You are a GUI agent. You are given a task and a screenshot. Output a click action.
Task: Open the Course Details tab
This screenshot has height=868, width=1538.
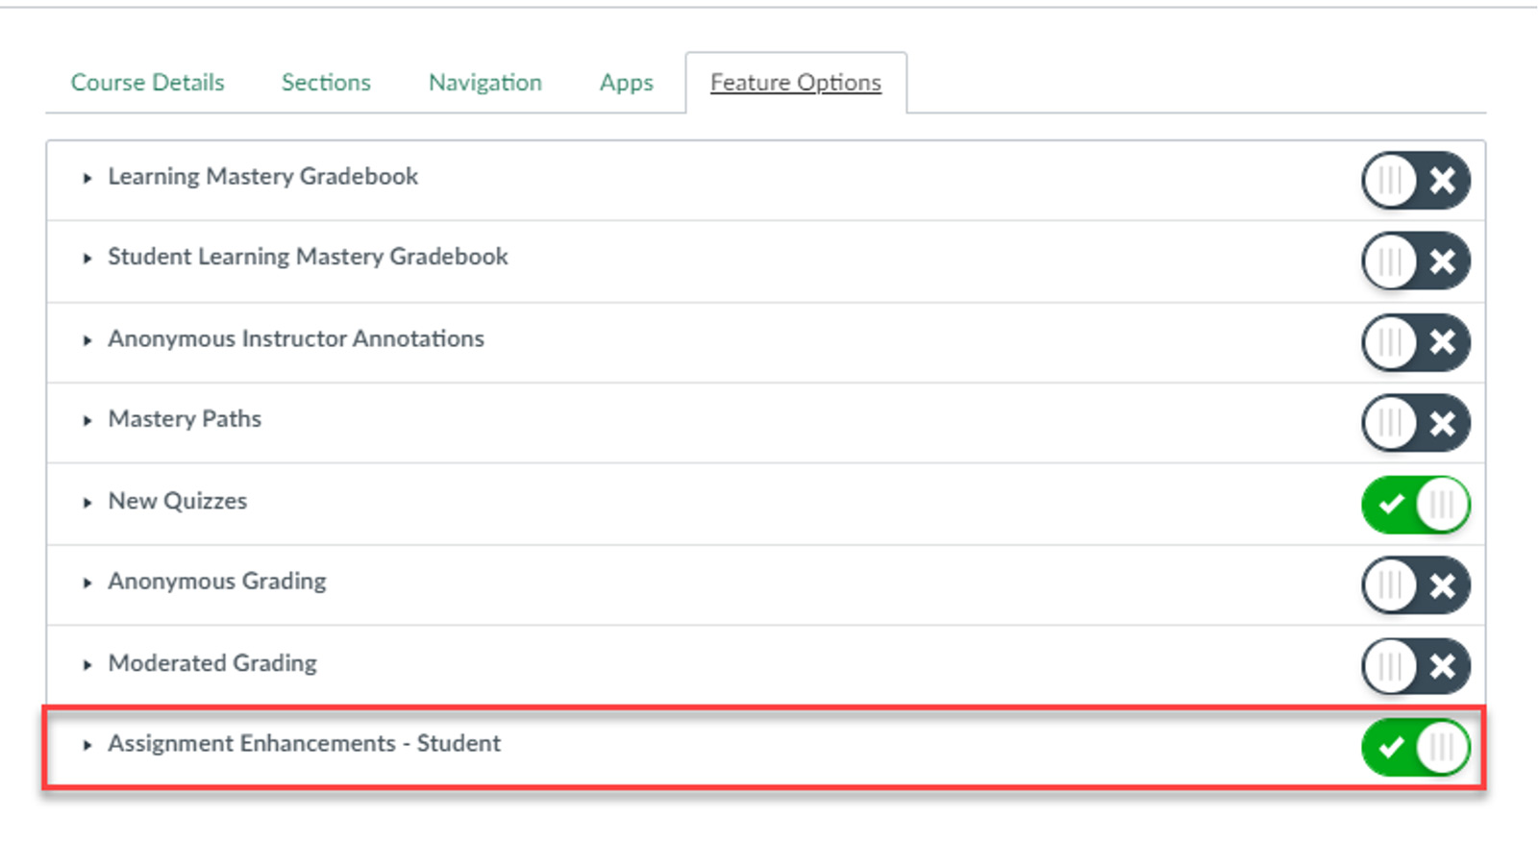[147, 83]
